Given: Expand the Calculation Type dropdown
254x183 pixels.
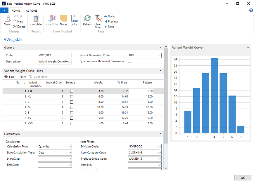Looking at the screenshot, I should point(70,147).
